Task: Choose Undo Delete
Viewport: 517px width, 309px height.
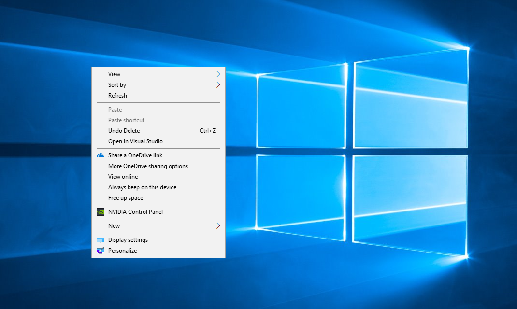Action: [124, 130]
